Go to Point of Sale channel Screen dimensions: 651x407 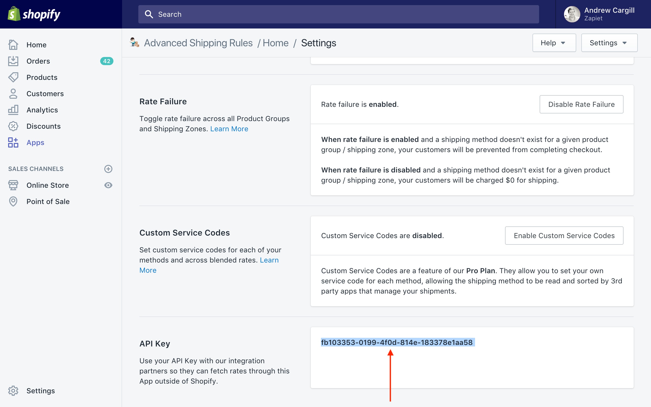48,201
